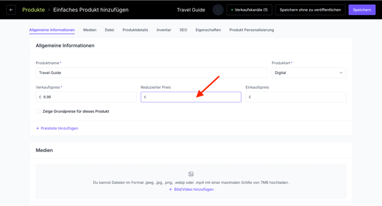
Task: Open the Produktart Digital dropdown
Action: click(308, 73)
